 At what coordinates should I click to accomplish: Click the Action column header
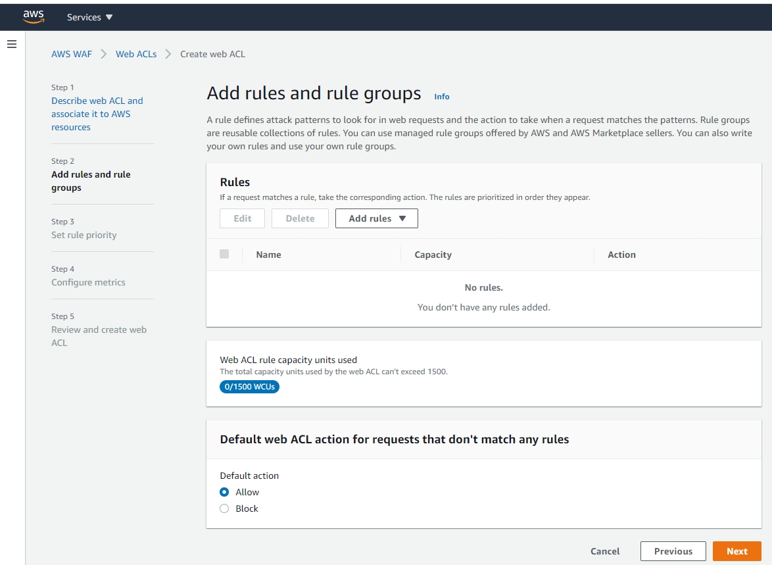[621, 255]
